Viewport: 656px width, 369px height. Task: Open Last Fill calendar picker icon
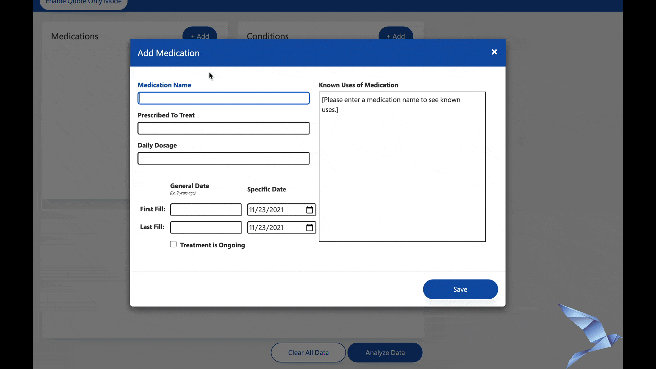[310, 228]
